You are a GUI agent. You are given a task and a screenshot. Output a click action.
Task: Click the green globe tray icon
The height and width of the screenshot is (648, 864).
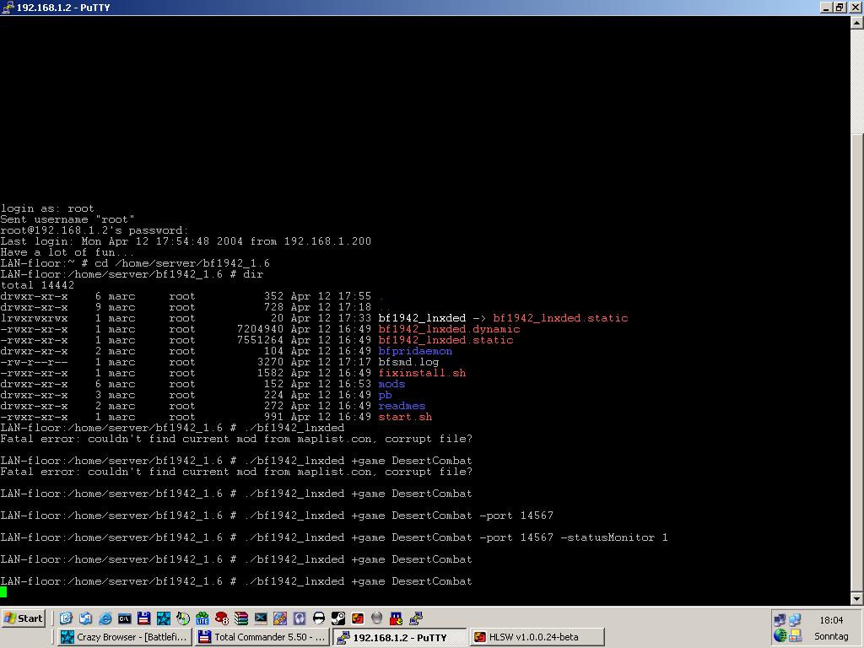[780, 635]
